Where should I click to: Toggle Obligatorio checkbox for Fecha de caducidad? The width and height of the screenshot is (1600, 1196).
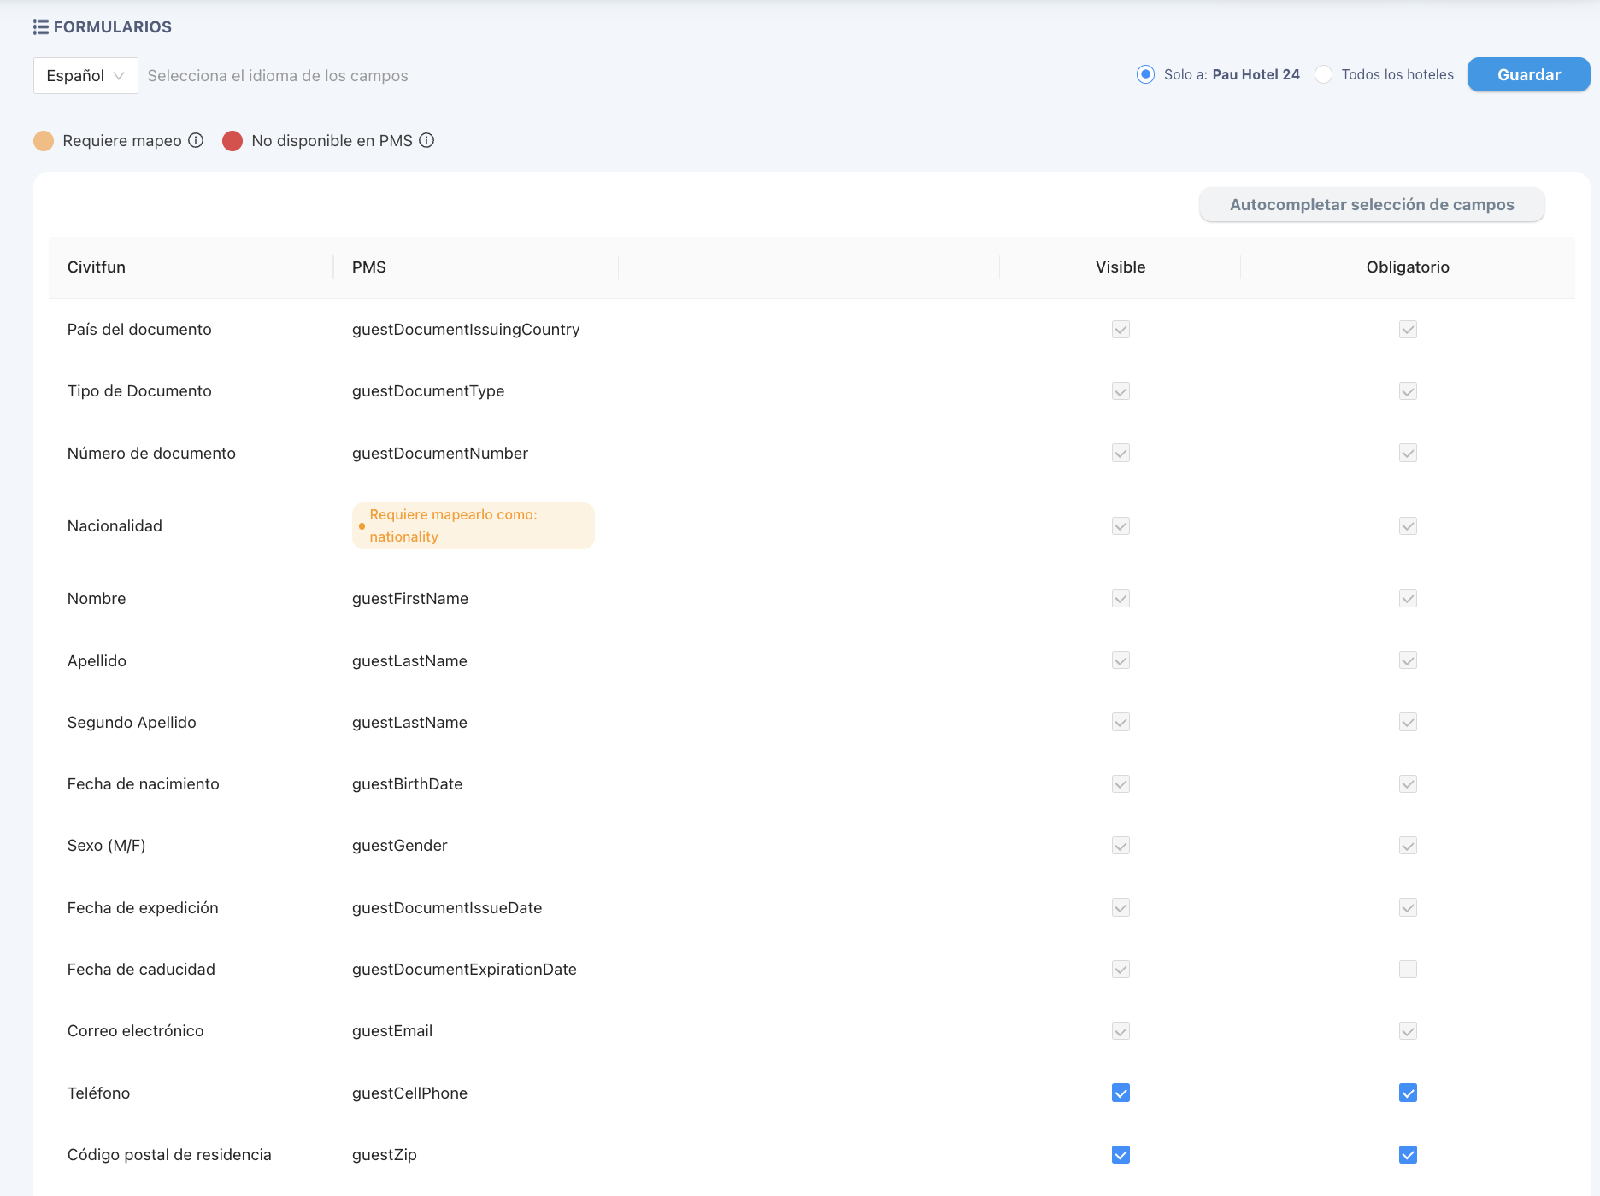1408,969
